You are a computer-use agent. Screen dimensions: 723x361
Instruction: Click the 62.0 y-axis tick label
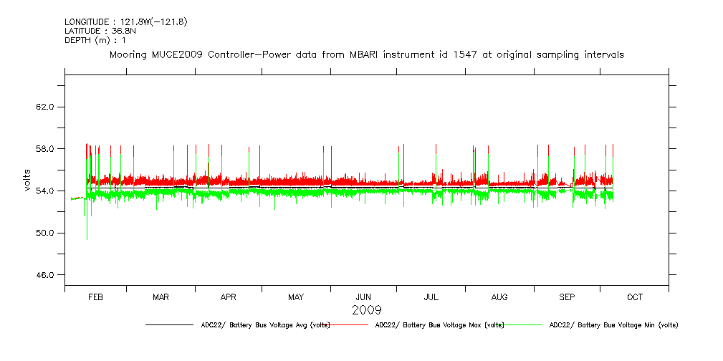point(45,107)
